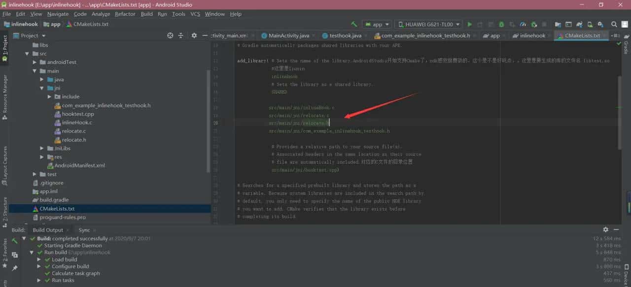
Task: Toggle the Resource Manager side panel
Action: 4,97
